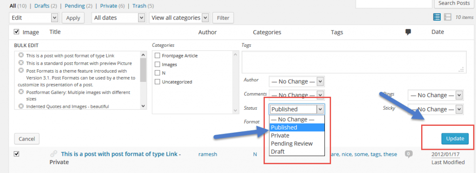Click the categories list scrollbar
Image resolution: width=476 pixels, height=173 pixels.
click(236, 82)
